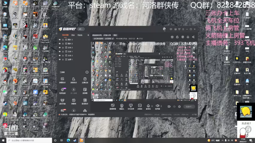Lock the 文本 2 source layer
This screenshot has width=255, height=143.
coord(63,47)
